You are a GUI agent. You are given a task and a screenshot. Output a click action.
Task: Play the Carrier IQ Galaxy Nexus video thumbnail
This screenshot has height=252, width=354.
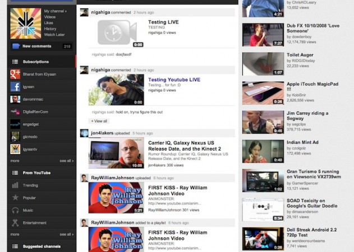coord(116,154)
